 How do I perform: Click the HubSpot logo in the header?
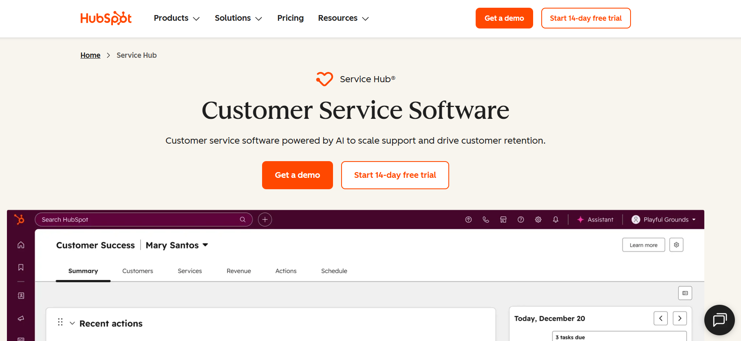[x=106, y=18]
